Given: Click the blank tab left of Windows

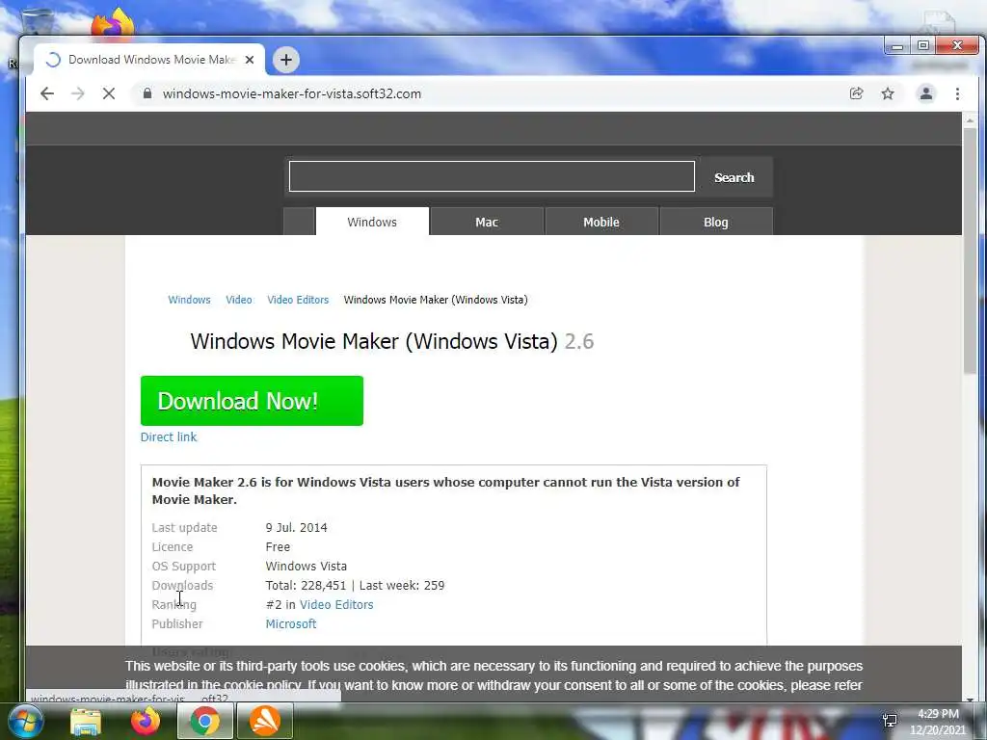Looking at the screenshot, I should (x=299, y=222).
